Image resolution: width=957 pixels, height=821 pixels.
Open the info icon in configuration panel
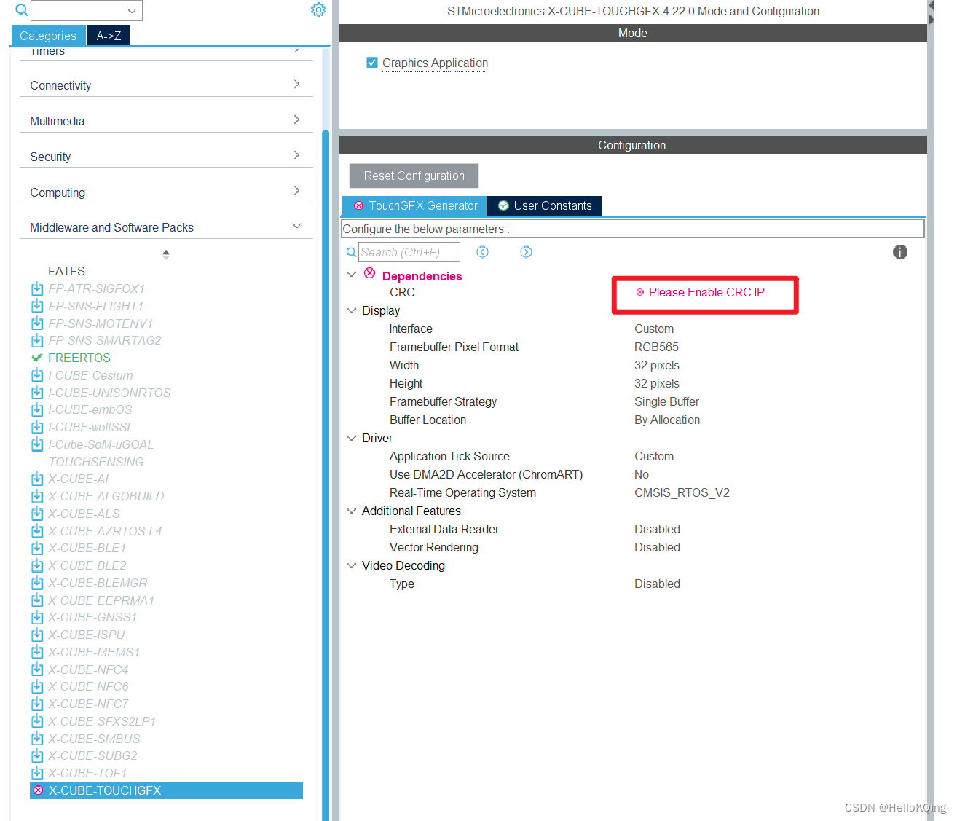[x=900, y=252]
